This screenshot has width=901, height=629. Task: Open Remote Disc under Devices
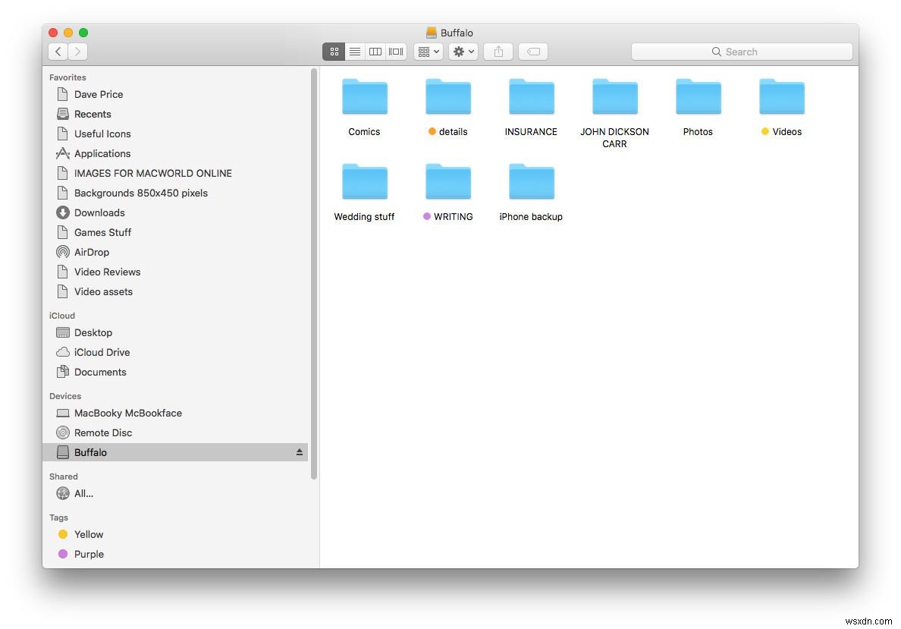[103, 432]
